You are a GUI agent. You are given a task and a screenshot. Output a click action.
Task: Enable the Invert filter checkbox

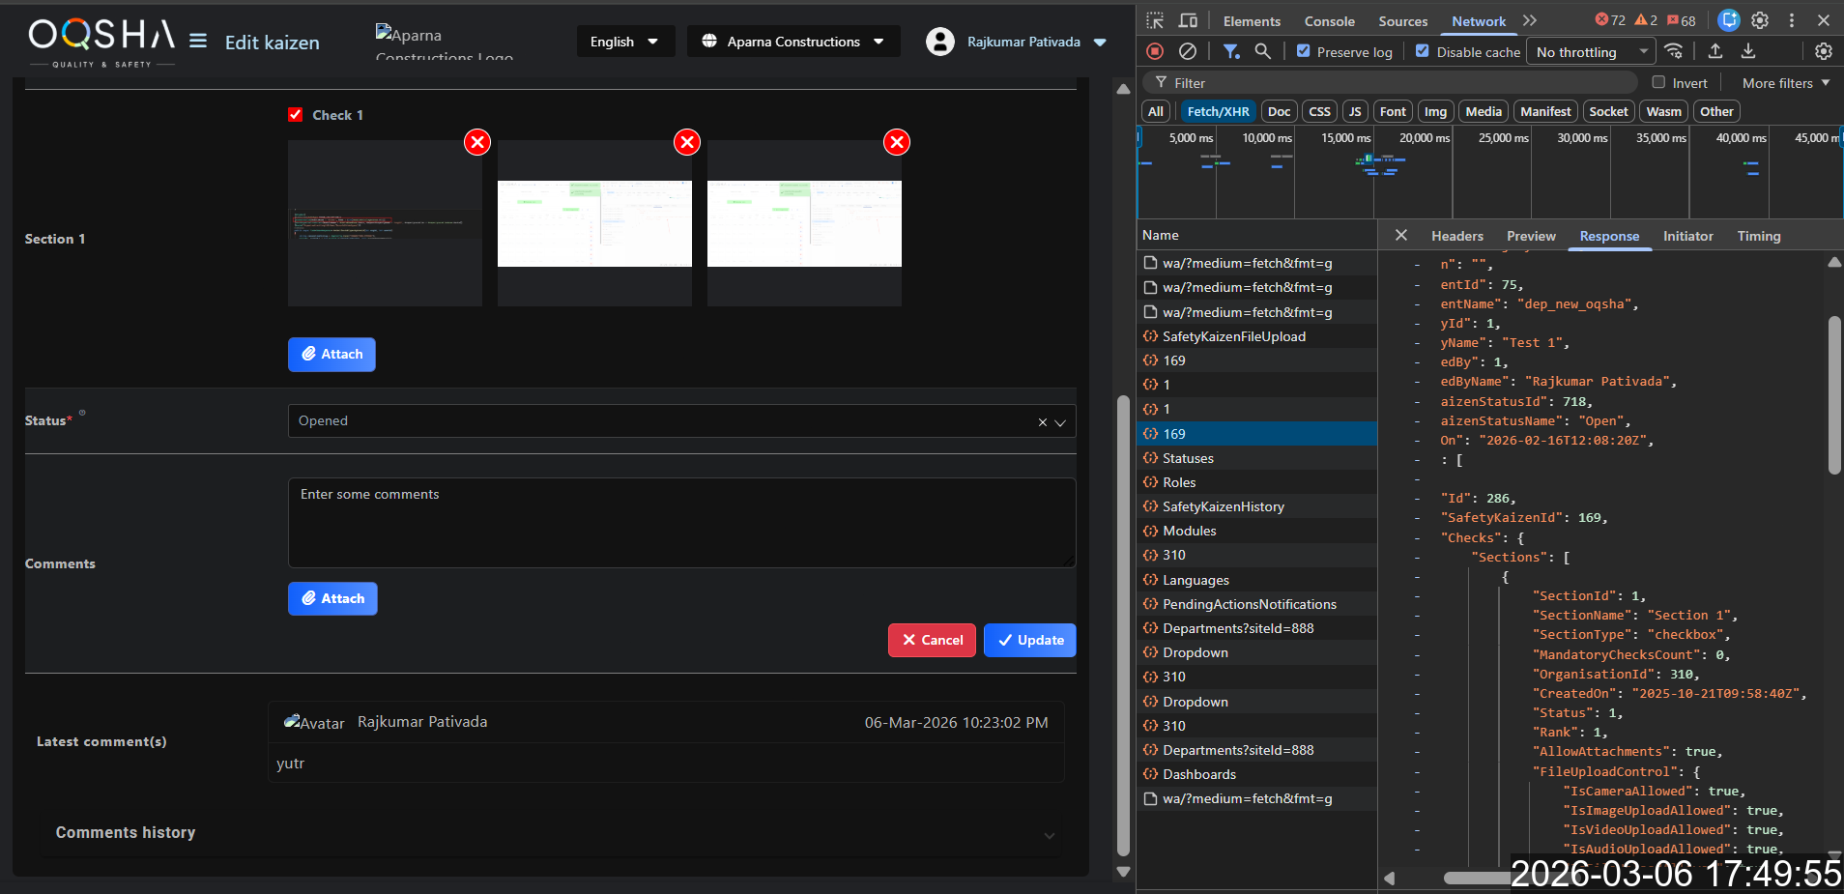click(1658, 82)
